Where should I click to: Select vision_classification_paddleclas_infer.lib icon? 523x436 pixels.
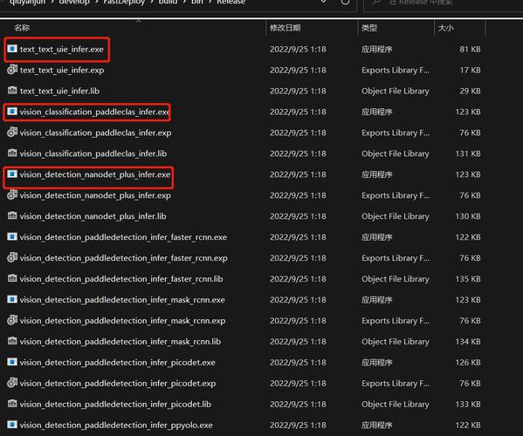[12, 153]
